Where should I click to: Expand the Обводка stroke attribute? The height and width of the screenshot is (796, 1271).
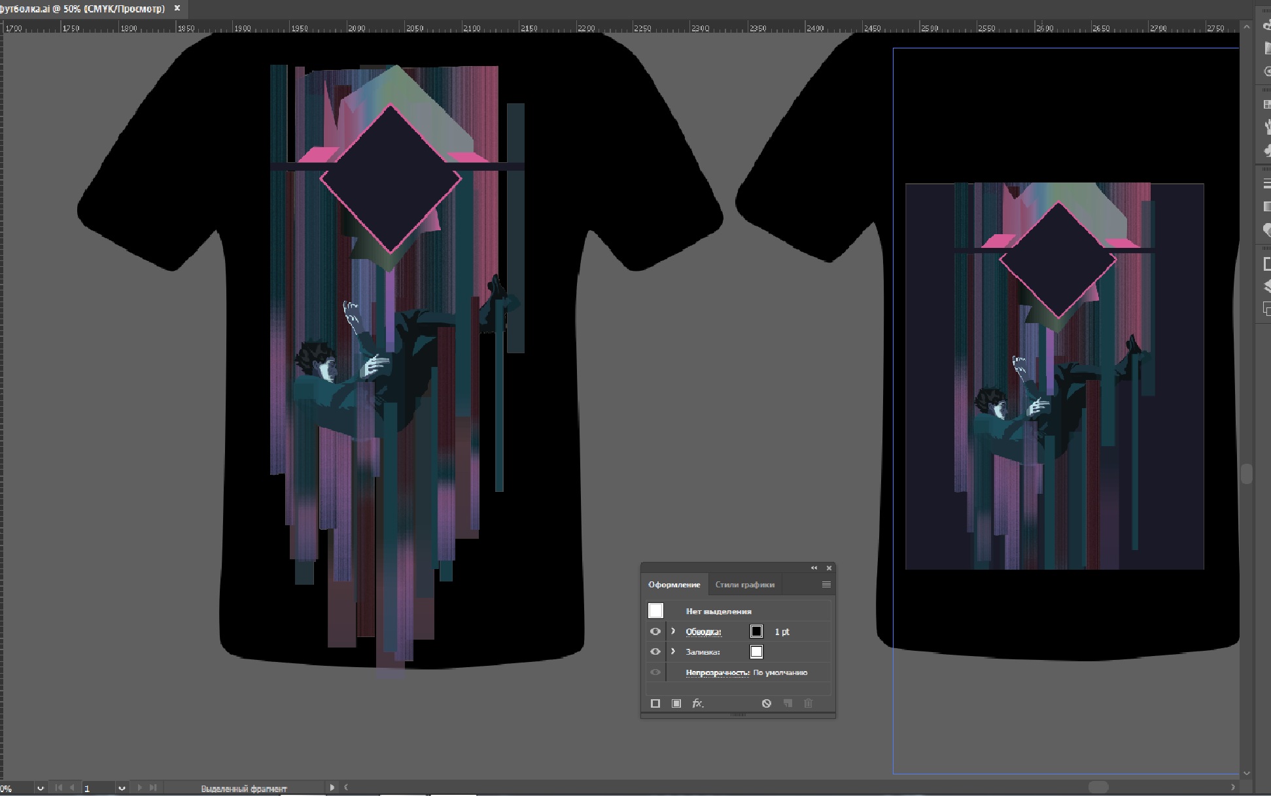click(673, 631)
